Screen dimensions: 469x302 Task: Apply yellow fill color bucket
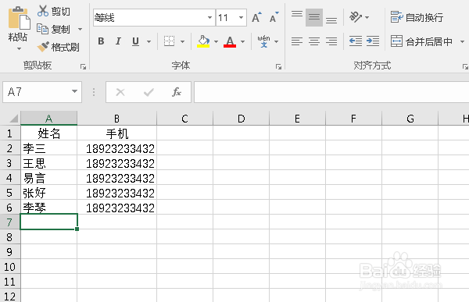(x=203, y=41)
